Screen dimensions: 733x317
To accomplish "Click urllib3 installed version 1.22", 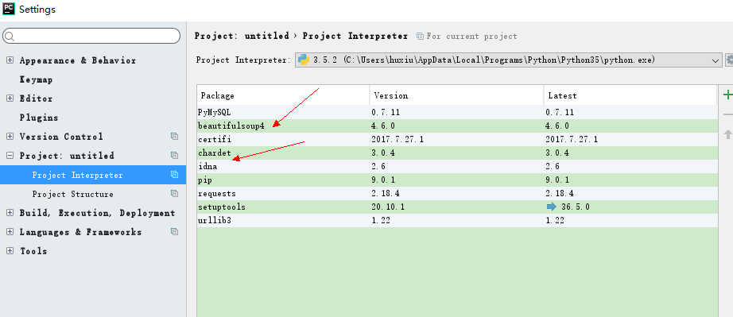I will 381,220.
